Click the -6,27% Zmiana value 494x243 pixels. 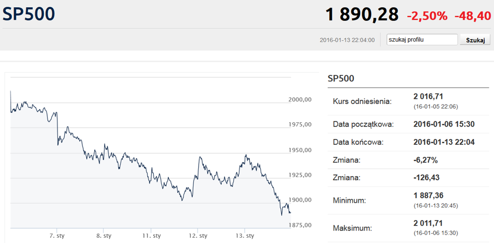426,160
